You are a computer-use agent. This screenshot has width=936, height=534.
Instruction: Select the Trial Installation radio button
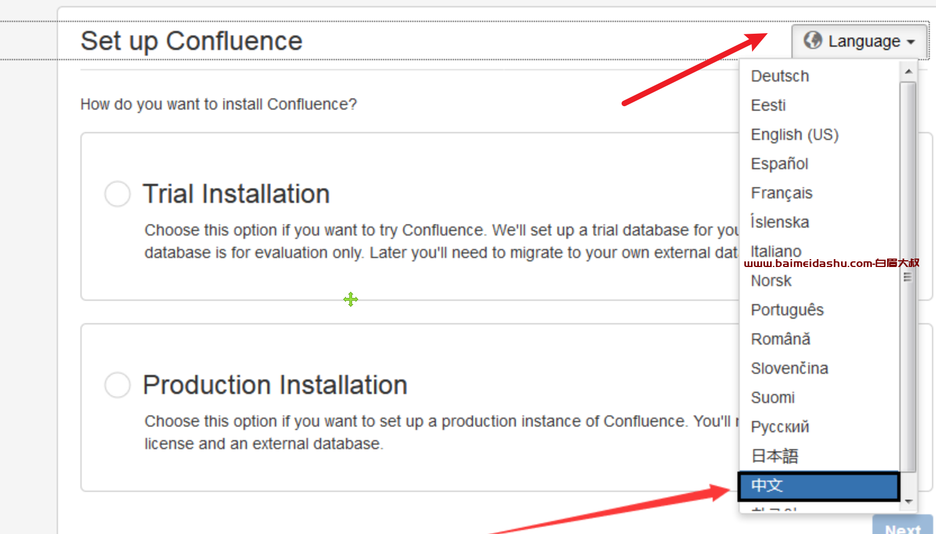(x=118, y=194)
